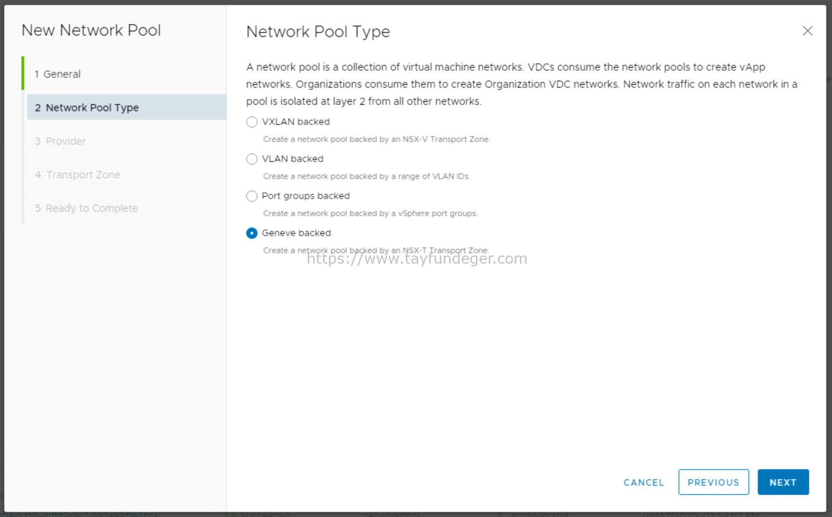This screenshot has height=517, width=832.
Task: Click the Previous button
Action: (x=713, y=482)
